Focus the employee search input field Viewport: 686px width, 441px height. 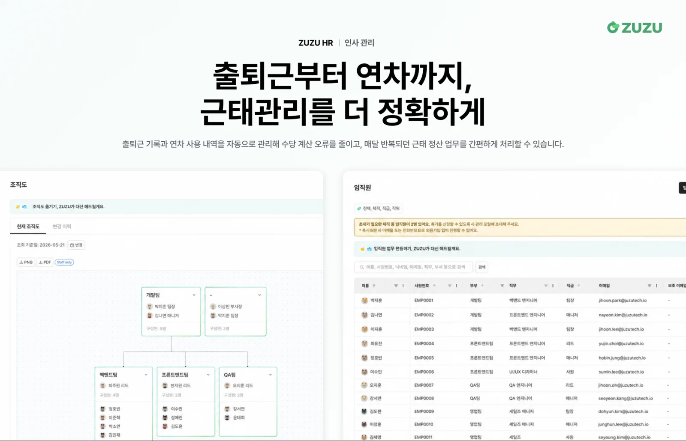pyautogui.click(x=414, y=267)
